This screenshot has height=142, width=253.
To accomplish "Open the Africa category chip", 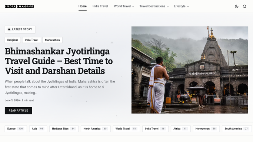I will tap(181, 129).
